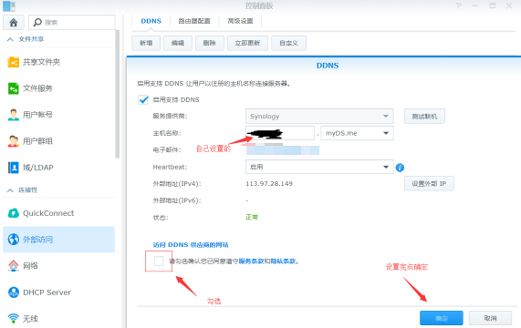This screenshot has width=521, height=328.
Task: Uncheck the 启用支持 DDNS checkbox
Action: coord(143,99)
